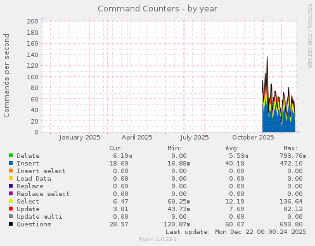Click the 'Max:' column header
The width and height of the screenshot is (315, 246).
pos(290,148)
